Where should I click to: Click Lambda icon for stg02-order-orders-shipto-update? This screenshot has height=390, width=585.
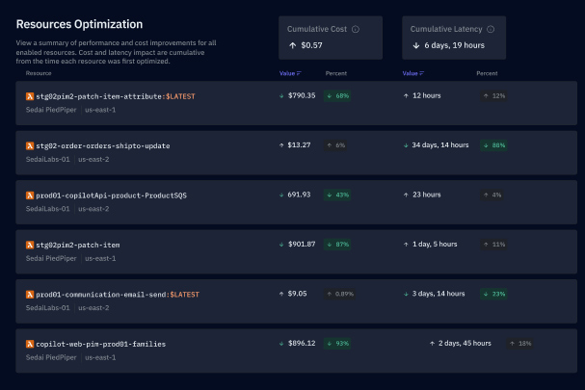(x=30, y=145)
